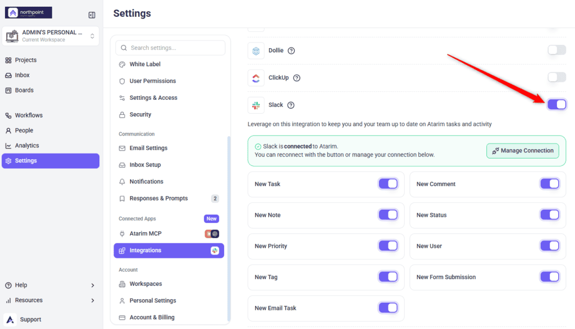
Task: Open Atarim MCP connected app
Action: point(169,234)
